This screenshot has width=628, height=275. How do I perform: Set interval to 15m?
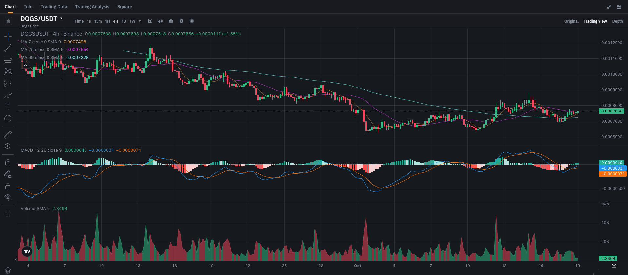click(x=98, y=21)
